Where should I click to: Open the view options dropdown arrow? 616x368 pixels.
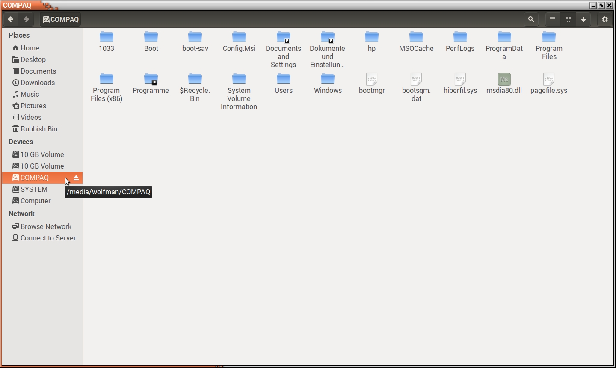(583, 19)
